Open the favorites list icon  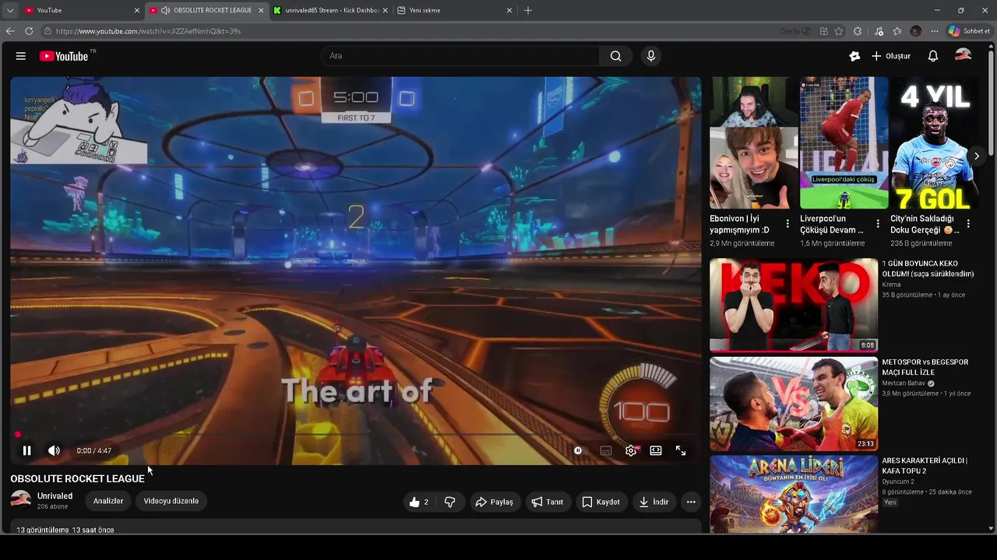(897, 31)
